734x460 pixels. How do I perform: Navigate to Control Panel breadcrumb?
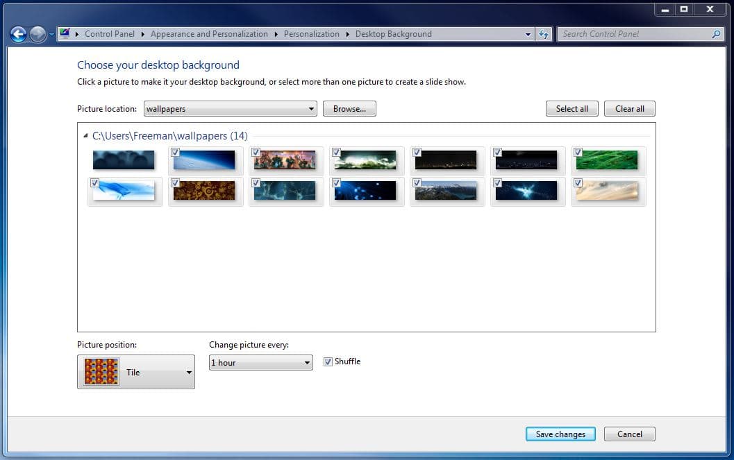point(110,34)
